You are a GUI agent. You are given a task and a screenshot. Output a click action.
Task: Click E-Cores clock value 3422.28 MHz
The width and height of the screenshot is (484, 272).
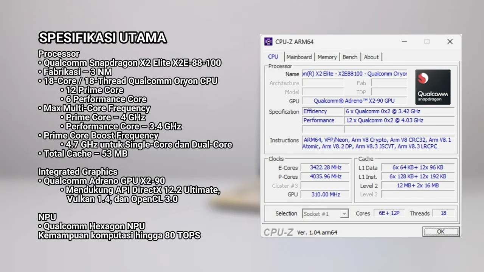325,167
